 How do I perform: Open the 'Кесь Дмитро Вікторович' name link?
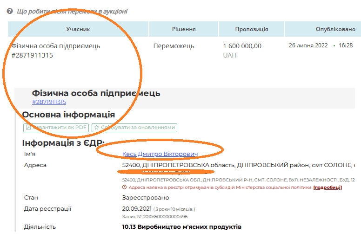160,154
